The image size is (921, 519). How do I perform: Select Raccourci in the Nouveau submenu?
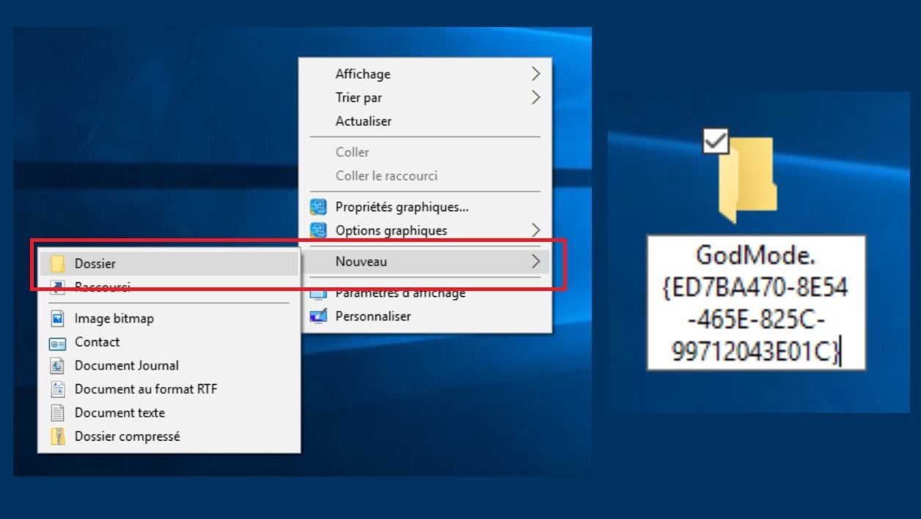coord(103,287)
